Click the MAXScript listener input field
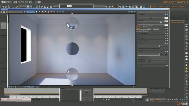The image size is (189, 106). 16,99
